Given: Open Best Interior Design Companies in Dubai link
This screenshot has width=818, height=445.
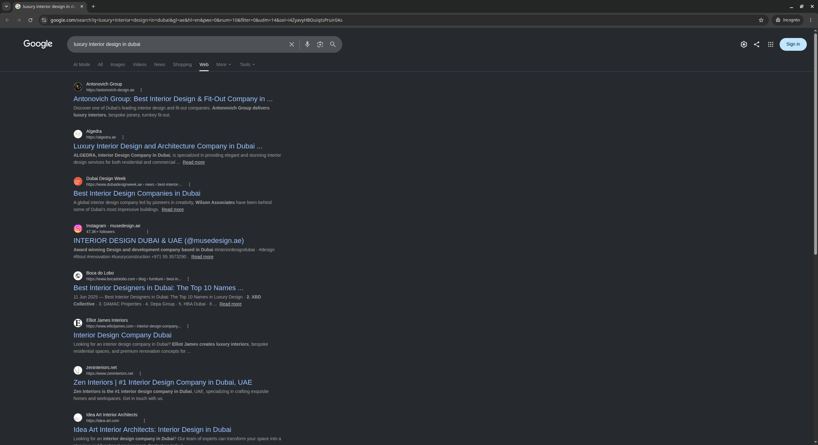Looking at the screenshot, I should [x=137, y=193].
